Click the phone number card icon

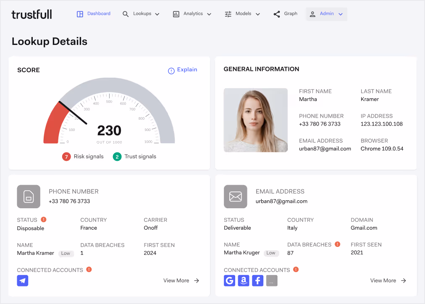(29, 196)
